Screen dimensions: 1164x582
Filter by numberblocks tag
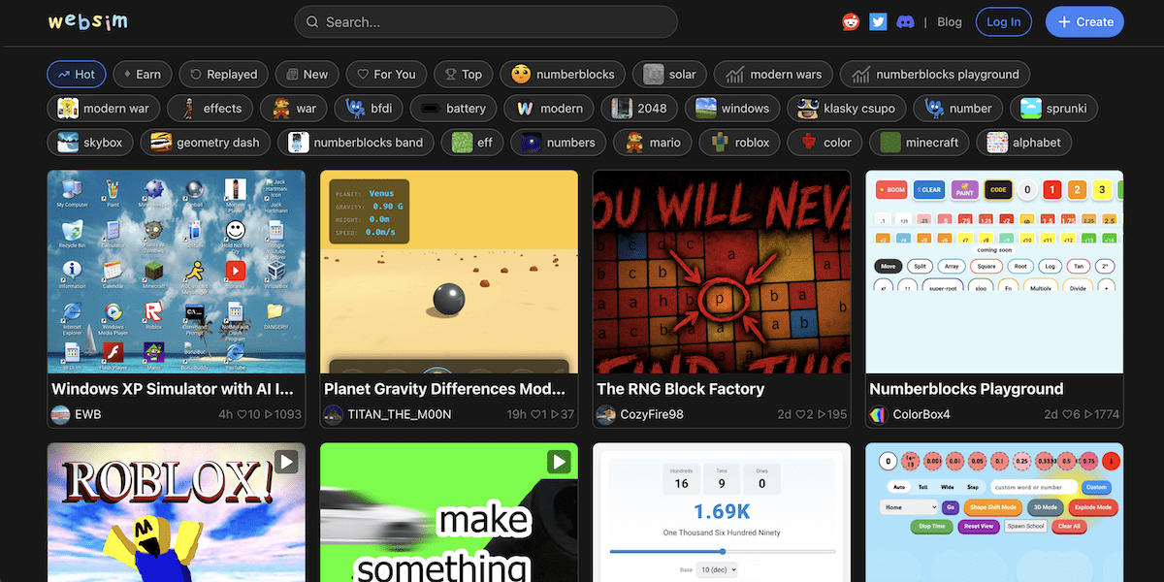point(563,74)
